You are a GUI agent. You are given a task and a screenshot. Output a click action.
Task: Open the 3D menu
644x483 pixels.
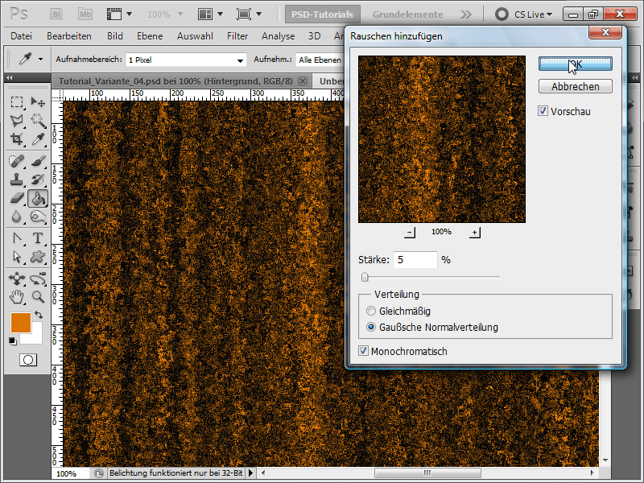point(314,36)
